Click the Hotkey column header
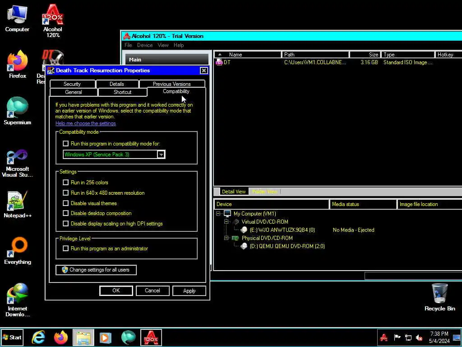This screenshot has width=462, height=347. 448,55
